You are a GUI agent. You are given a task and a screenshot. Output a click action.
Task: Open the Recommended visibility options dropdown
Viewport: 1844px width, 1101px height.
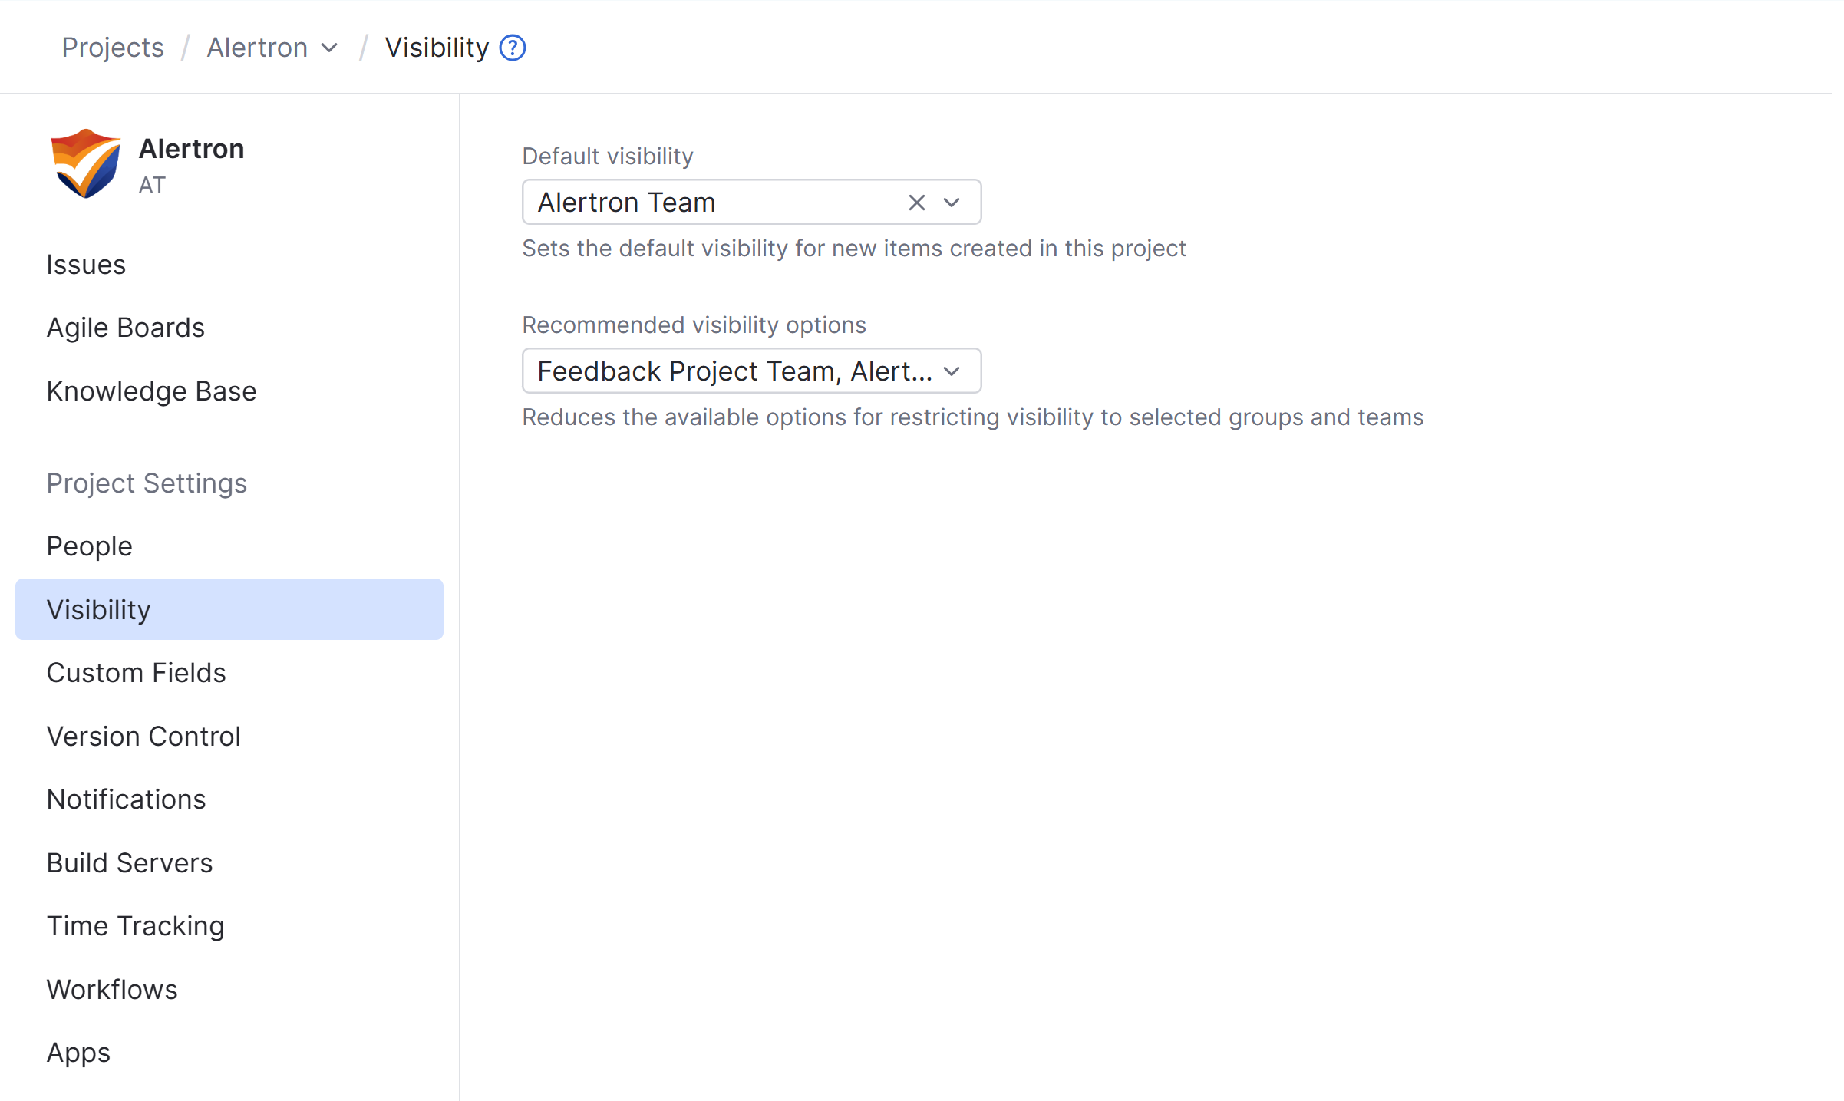[x=952, y=371]
